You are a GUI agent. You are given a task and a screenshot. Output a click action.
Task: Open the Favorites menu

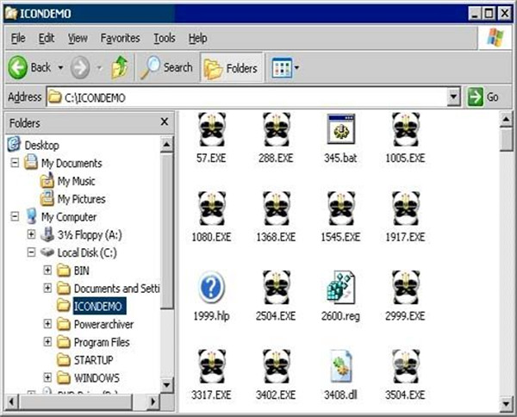pyautogui.click(x=120, y=38)
